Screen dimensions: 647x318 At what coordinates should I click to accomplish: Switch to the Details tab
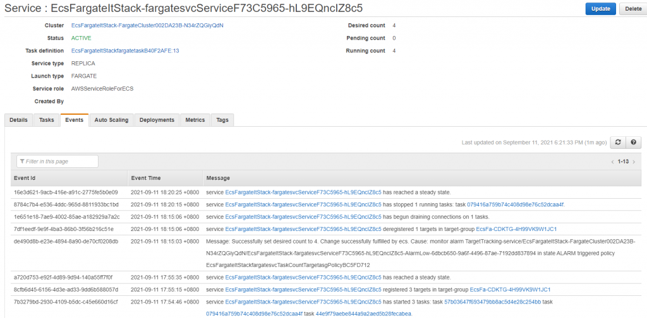[x=18, y=120]
